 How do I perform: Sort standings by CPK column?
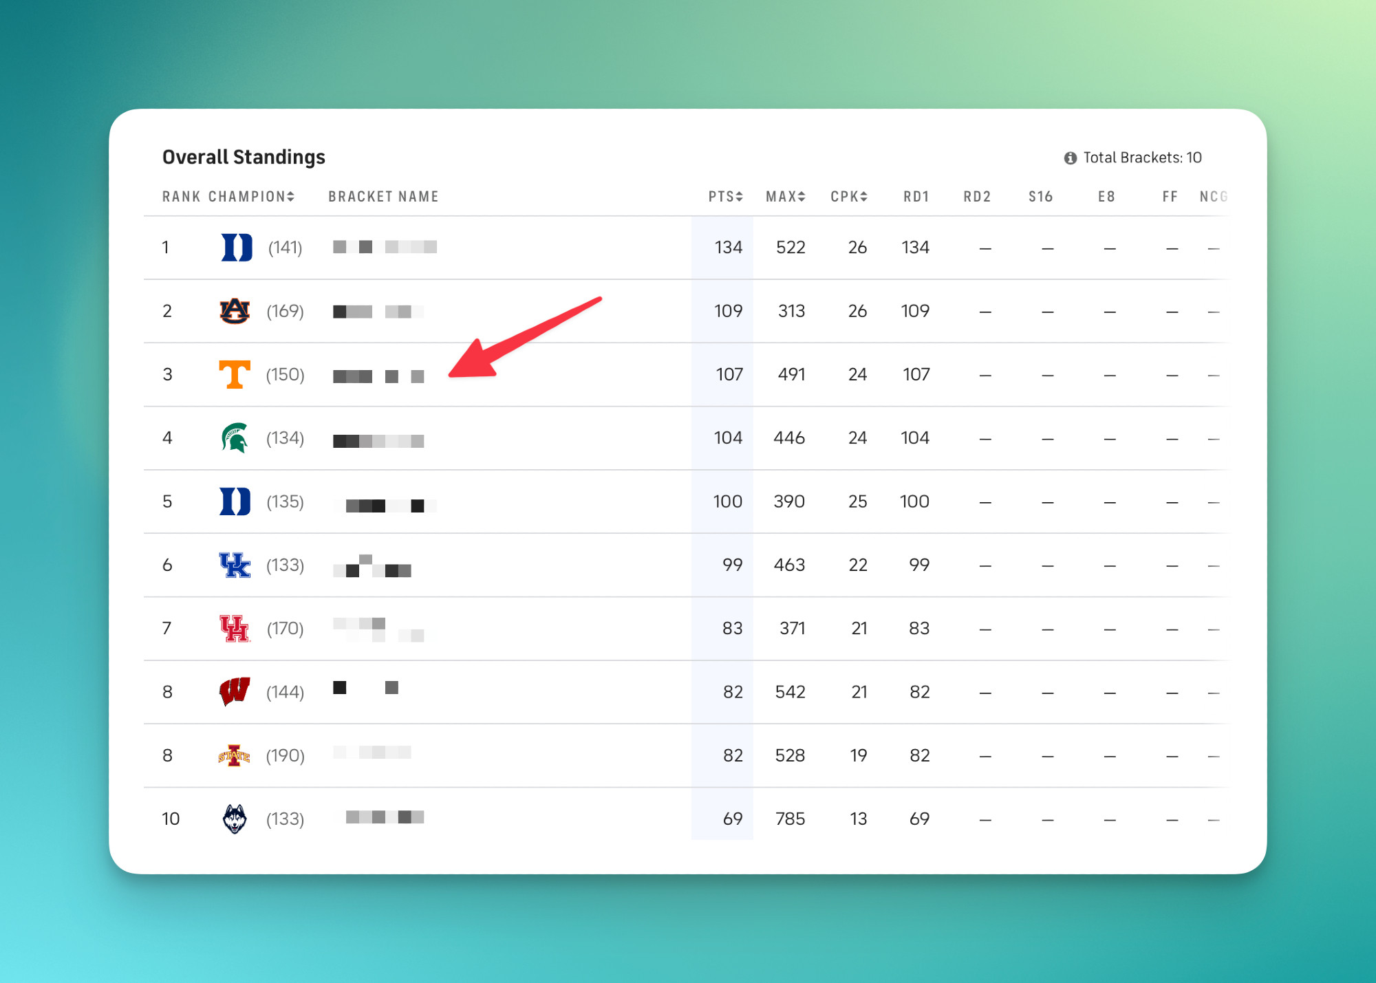tap(849, 197)
